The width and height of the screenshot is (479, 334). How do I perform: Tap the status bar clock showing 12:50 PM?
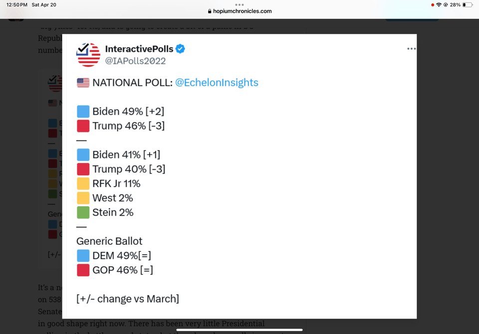tap(17, 5)
